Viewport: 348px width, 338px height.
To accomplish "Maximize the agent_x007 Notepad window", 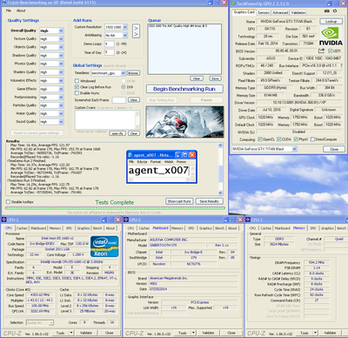I will point(185,155).
